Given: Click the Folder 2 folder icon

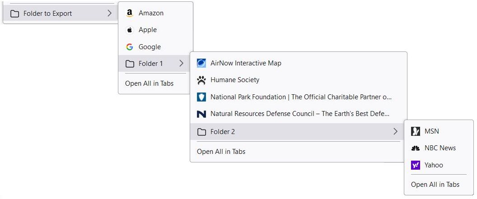Looking at the screenshot, I should tap(201, 132).
